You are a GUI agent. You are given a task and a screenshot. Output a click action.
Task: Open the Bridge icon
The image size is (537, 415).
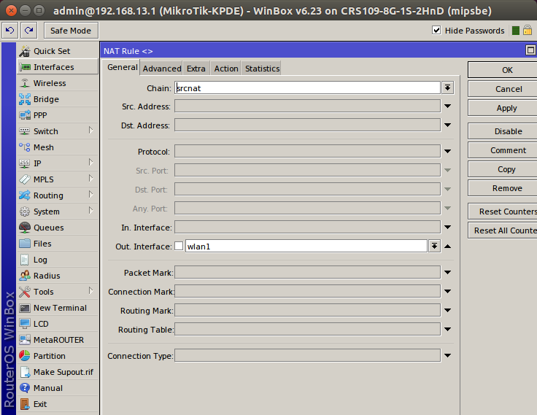pos(25,99)
